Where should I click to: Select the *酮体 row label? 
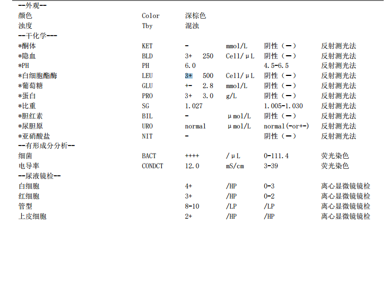(x=27, y=46)
